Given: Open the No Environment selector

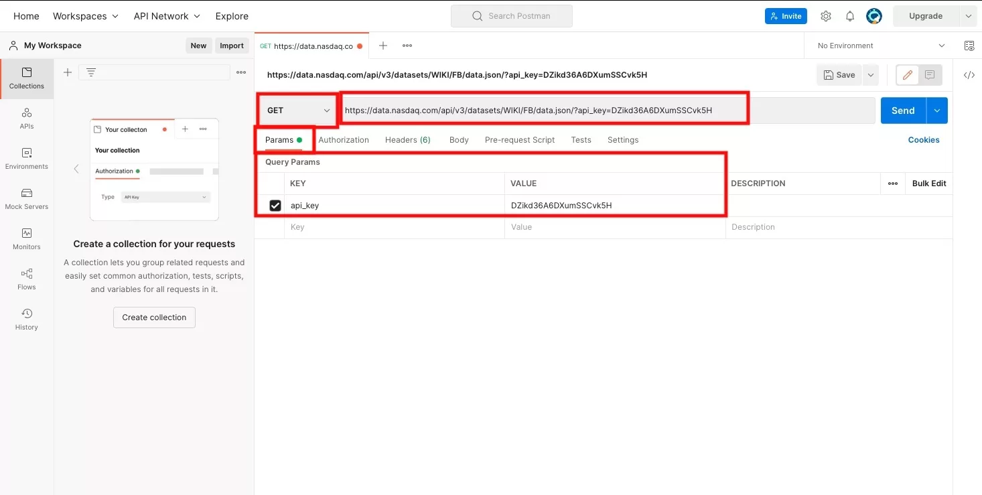Looking at the screenshot, I should (x=882, y=46).
